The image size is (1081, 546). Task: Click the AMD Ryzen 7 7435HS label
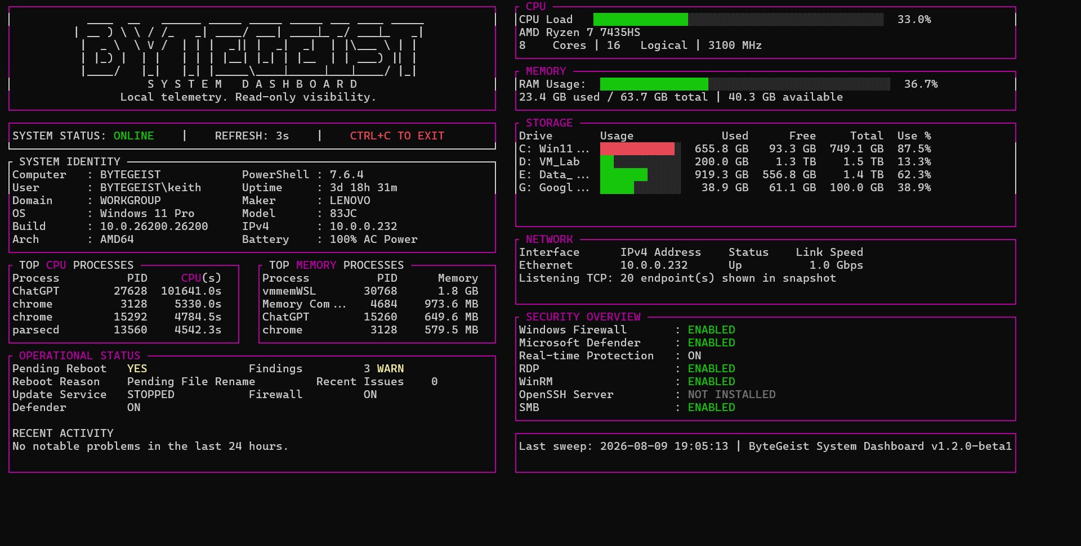(x=580, y=32)
